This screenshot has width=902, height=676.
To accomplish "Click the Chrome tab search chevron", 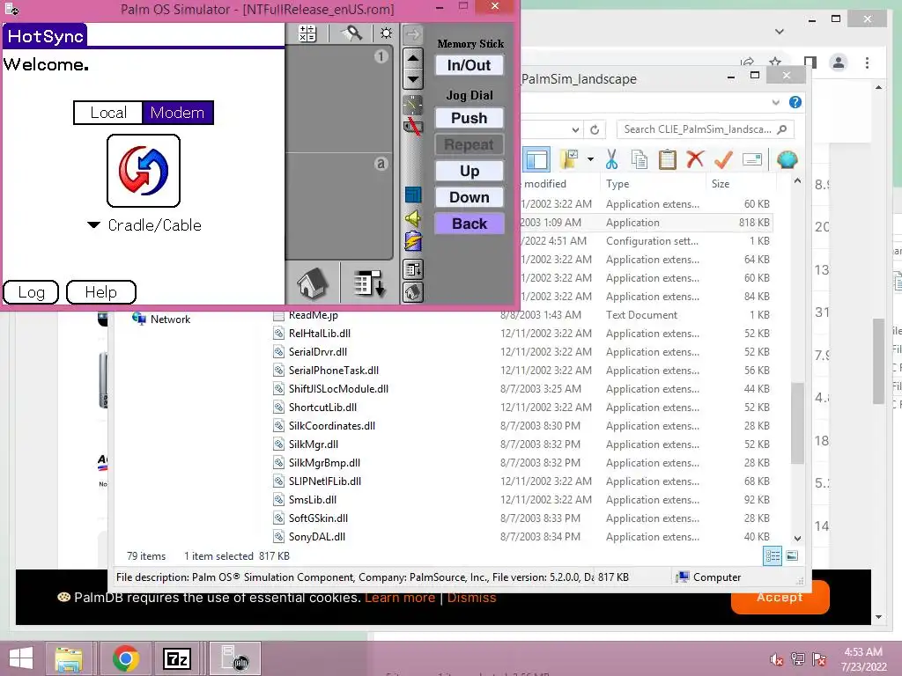I will point(780,32).
